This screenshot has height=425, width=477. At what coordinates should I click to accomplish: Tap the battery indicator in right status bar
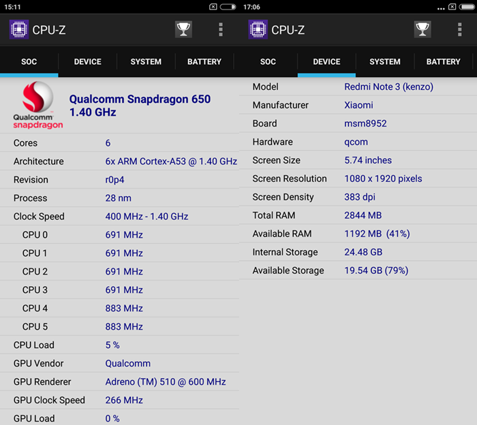[467, 7]
